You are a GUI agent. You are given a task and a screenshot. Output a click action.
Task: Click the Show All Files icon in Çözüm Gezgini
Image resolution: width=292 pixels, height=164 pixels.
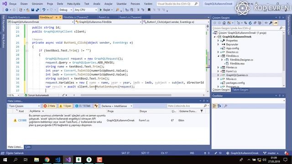[260, 23]
